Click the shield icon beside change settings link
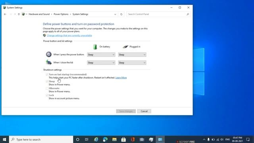 tap(44, 35)
